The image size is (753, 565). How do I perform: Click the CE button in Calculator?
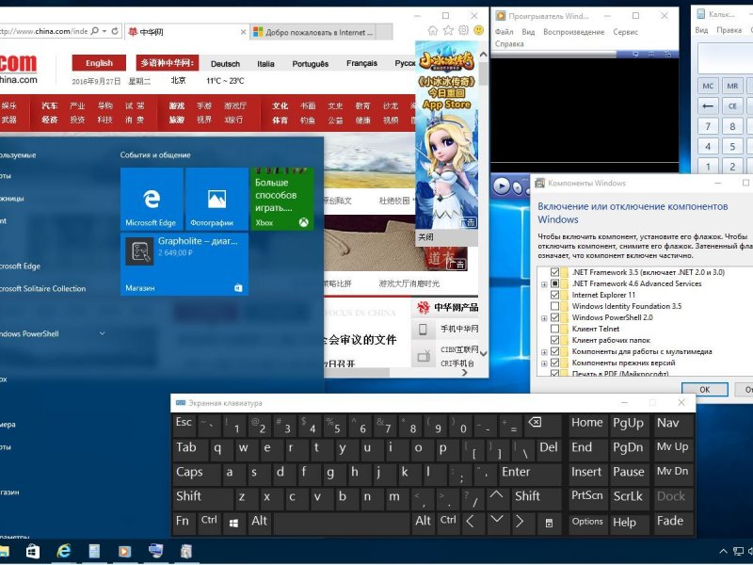pos(732,106)
